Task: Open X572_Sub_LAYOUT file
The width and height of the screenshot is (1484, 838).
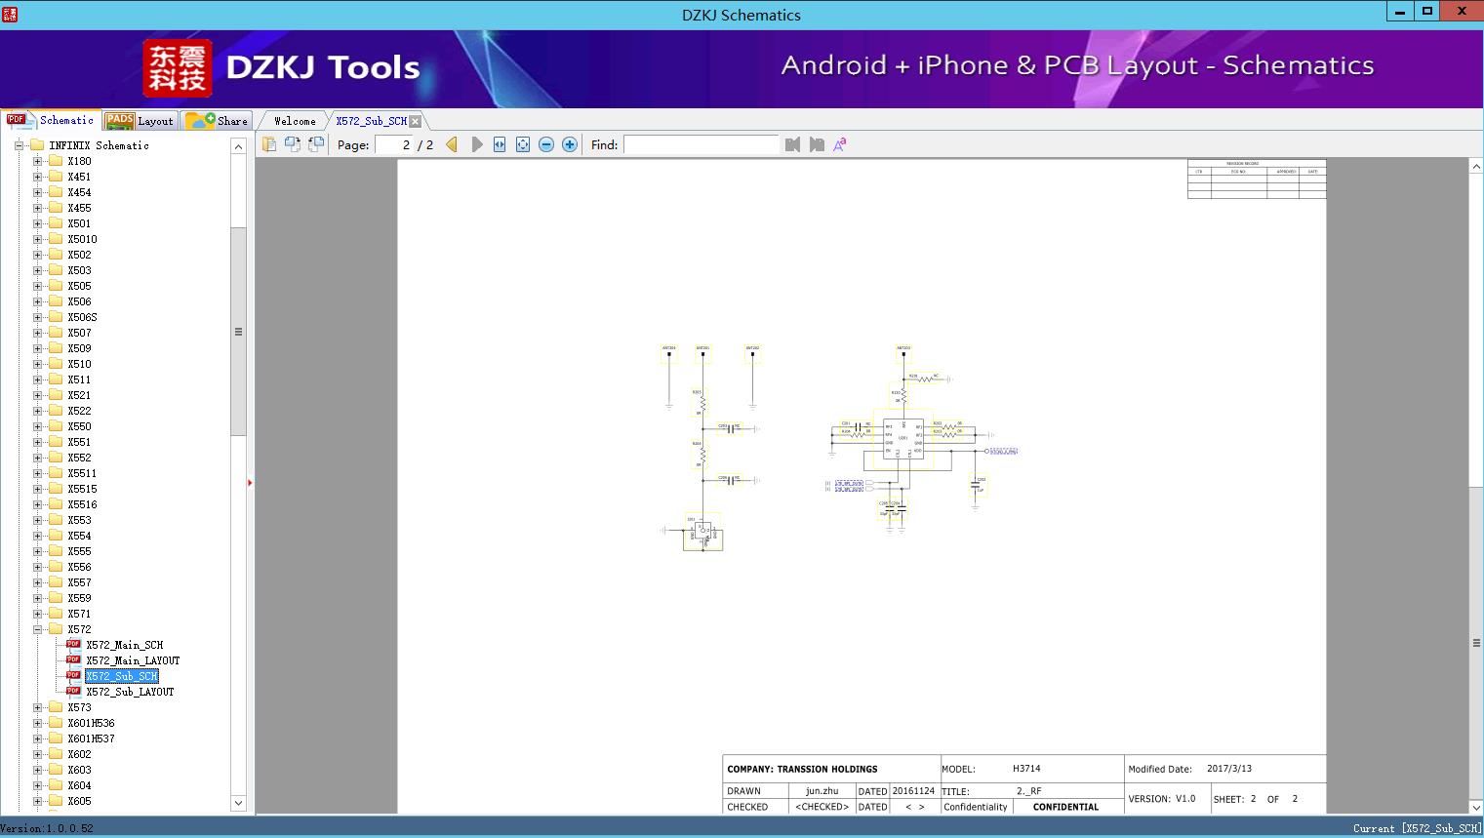Action: click(x=130, y=692)
